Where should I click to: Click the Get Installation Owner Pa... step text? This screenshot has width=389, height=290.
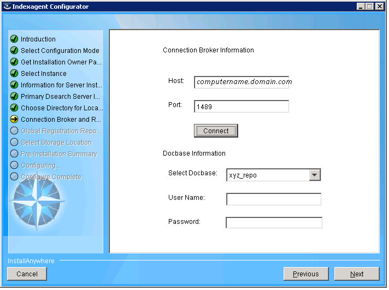click(x=61, y=62)
